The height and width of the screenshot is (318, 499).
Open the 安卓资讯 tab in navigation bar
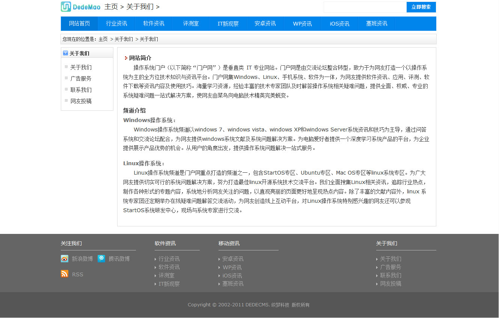coord(265,24)
